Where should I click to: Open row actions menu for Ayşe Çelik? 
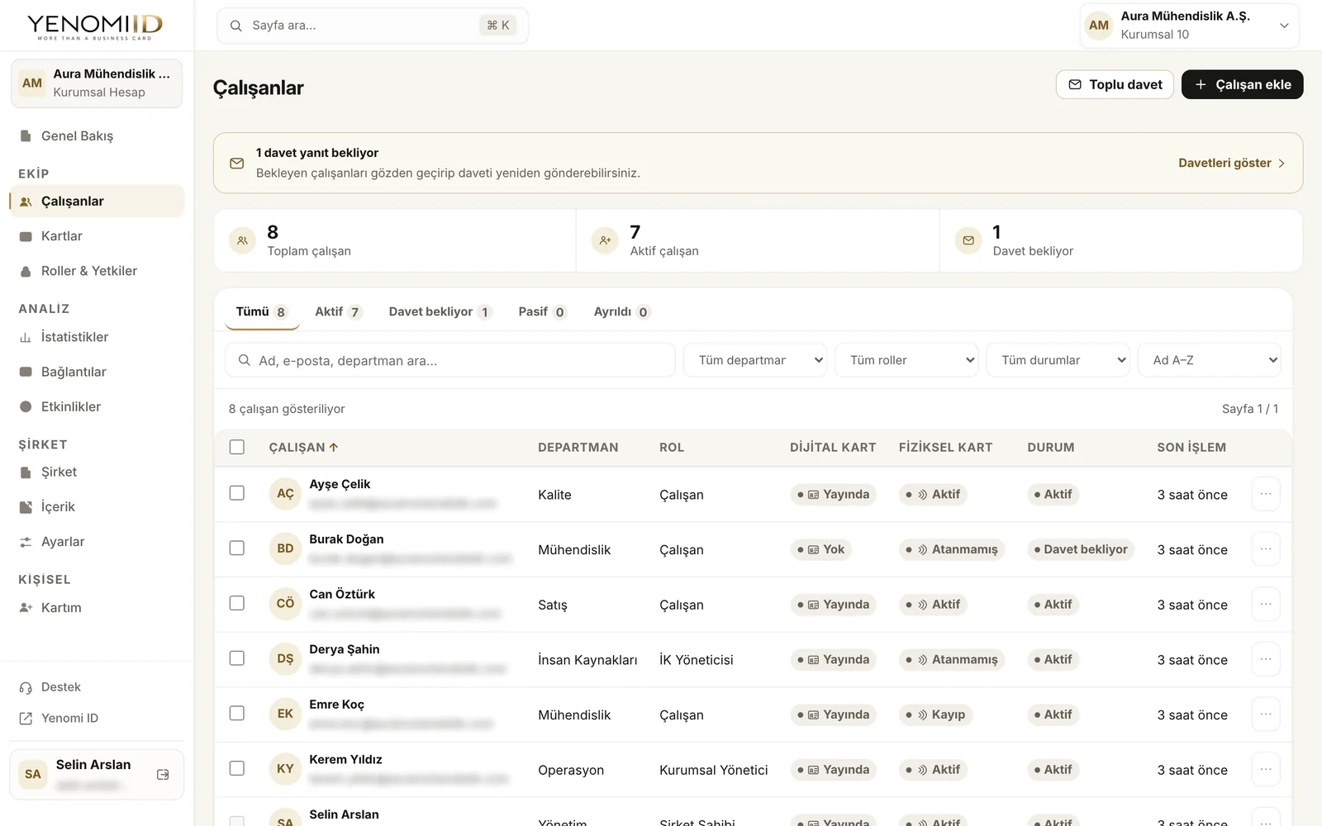(x=1266, y=494)
